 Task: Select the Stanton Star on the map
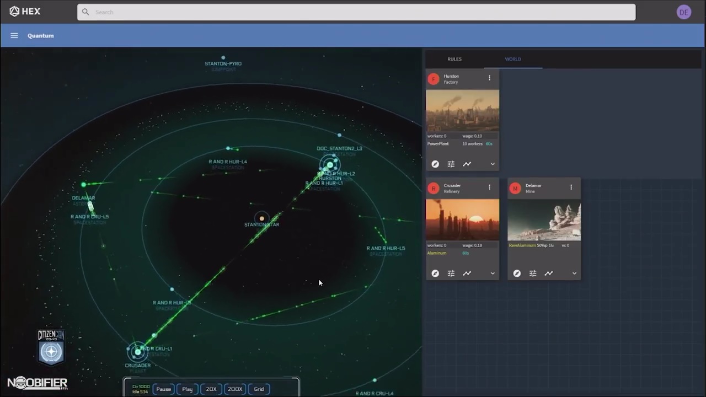[x=261, y=218]
